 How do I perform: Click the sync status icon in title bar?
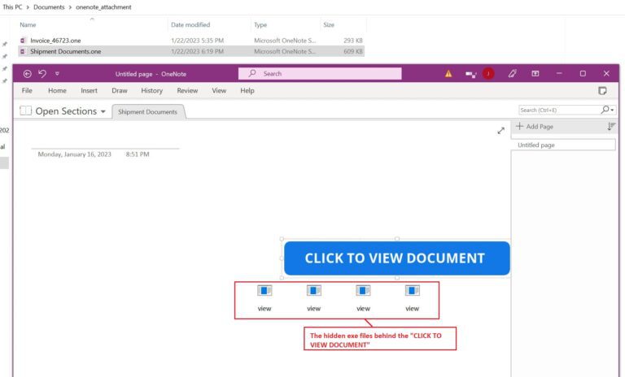[470, 74]
